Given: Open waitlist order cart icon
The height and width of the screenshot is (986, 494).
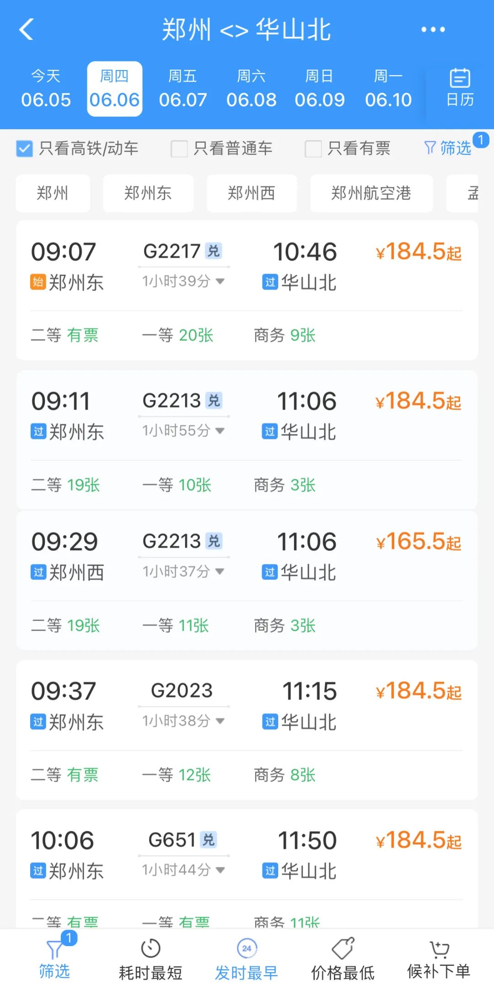Looking at the screenshot, I should click(439, 949).
